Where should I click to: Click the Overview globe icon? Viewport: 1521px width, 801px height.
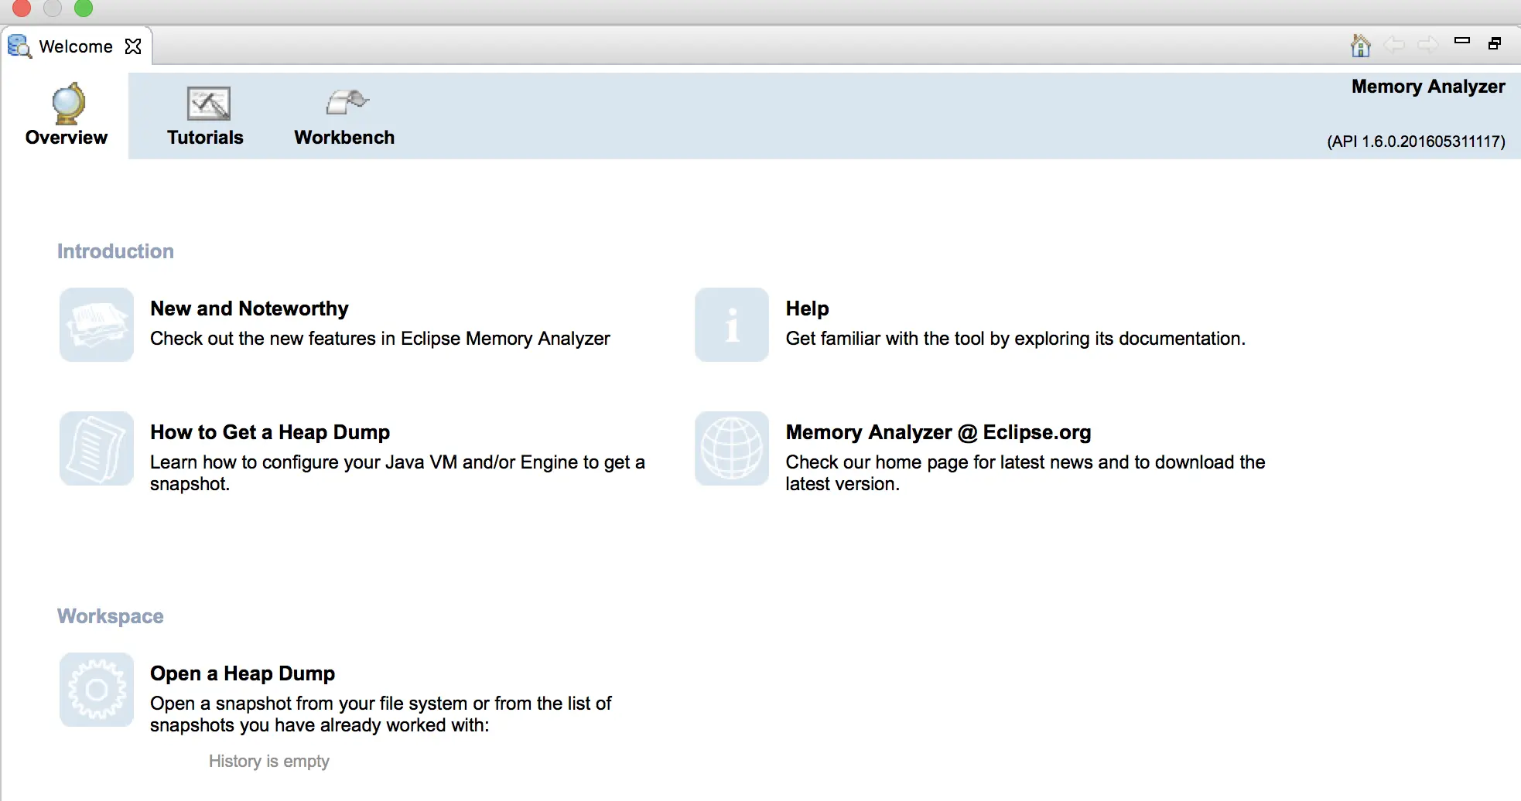pyautogui.click(x=68, y=104)
